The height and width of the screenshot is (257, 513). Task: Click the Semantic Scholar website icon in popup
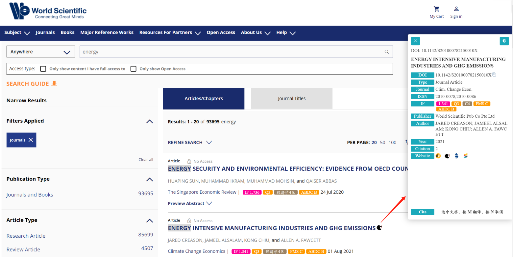click(465, 156)
